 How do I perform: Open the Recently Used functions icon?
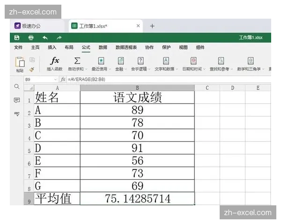pyautogui.click(x=101, y=61)
